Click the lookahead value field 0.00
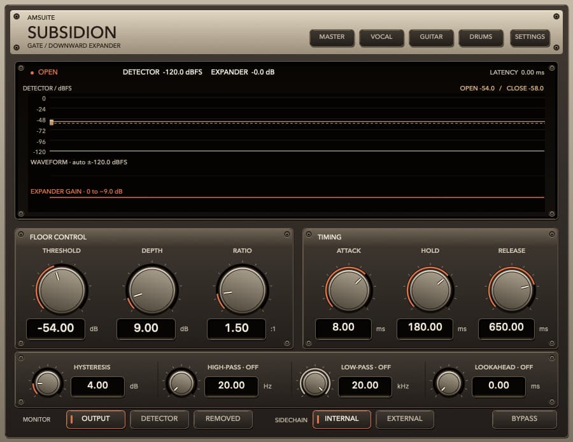The width and height of the screenshot is (573, 442). [x=499, y=386]
